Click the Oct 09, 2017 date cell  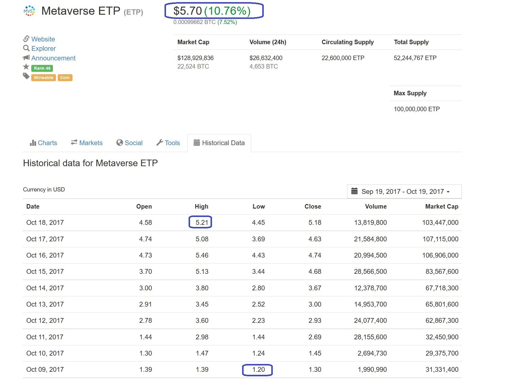coord(45,370)
